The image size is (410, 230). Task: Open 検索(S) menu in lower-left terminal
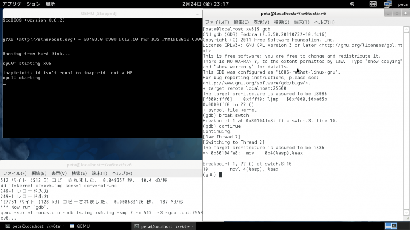[79, 173]
